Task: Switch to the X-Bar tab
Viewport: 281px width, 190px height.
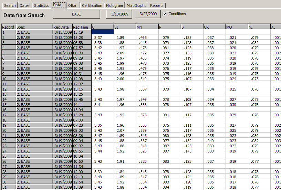Action: click(72, 6)
